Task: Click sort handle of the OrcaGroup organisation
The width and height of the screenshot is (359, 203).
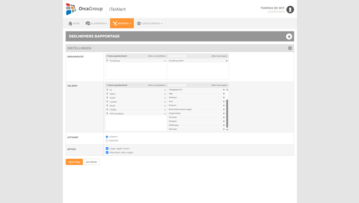Action: point(107,61)
